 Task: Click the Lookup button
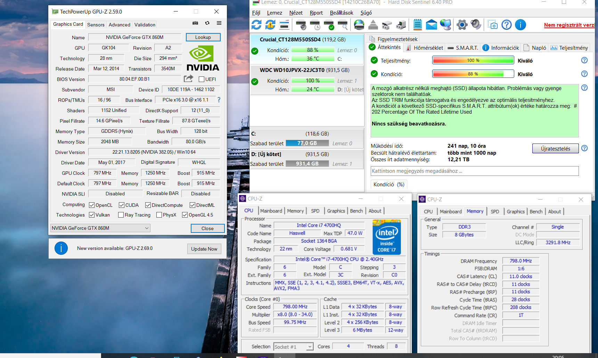click(203, 37)
